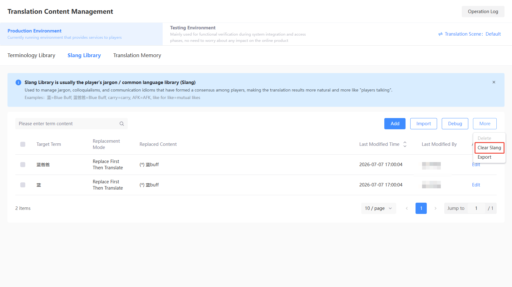The height and width of the screenshot is (287, 512).
Task: Choose Clear Slang from the menu
Action: pos(489,148)
